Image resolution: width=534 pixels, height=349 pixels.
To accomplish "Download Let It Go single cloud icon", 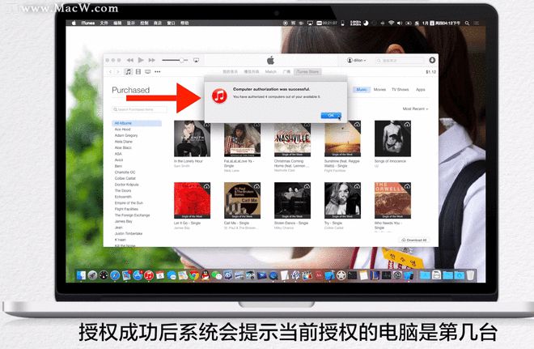I will 206,186.
